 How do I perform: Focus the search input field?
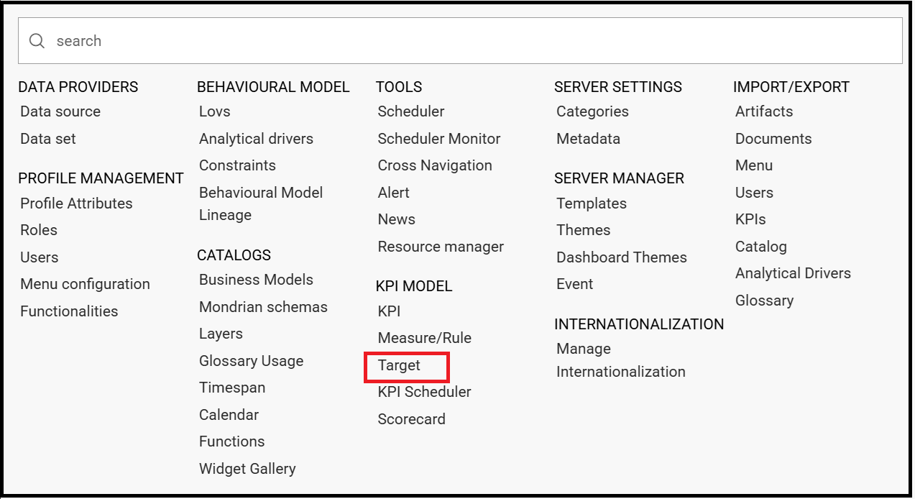pyautogui.click(x=460, y=41)
